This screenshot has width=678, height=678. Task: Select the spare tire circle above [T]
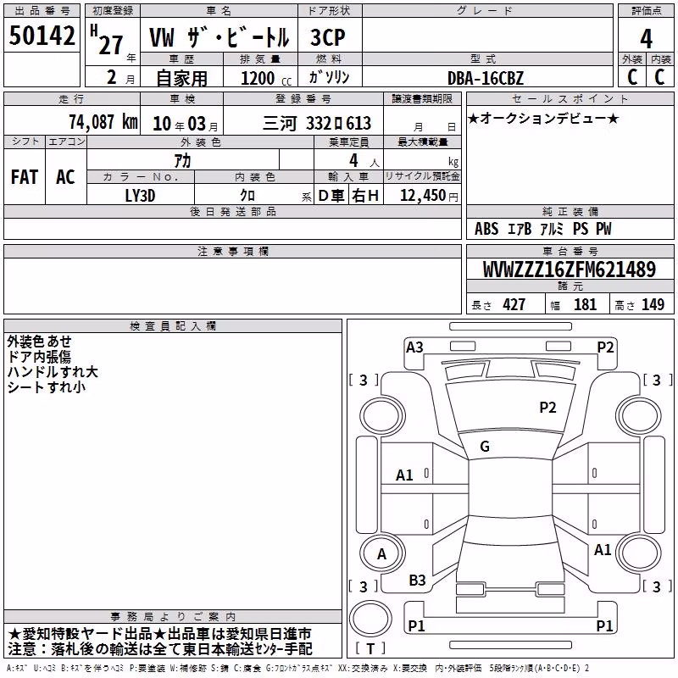(x=370, y=619)
